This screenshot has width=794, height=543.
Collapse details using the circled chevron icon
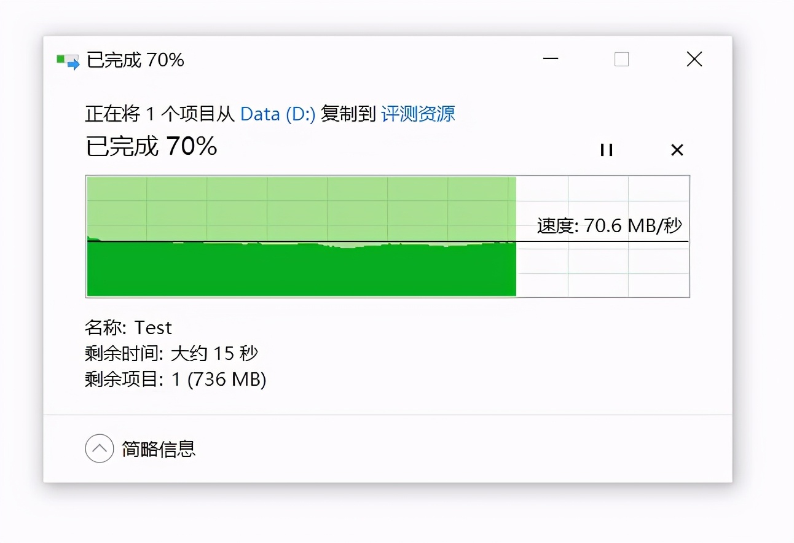pos(100,449)
